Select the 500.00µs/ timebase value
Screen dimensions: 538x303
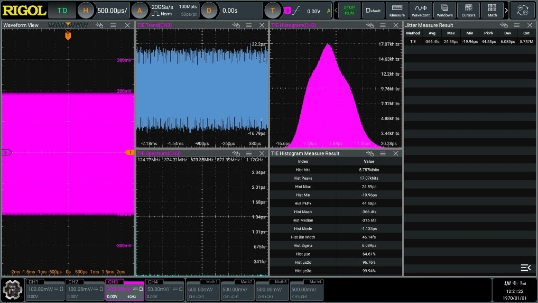click(x=112, y=11)
